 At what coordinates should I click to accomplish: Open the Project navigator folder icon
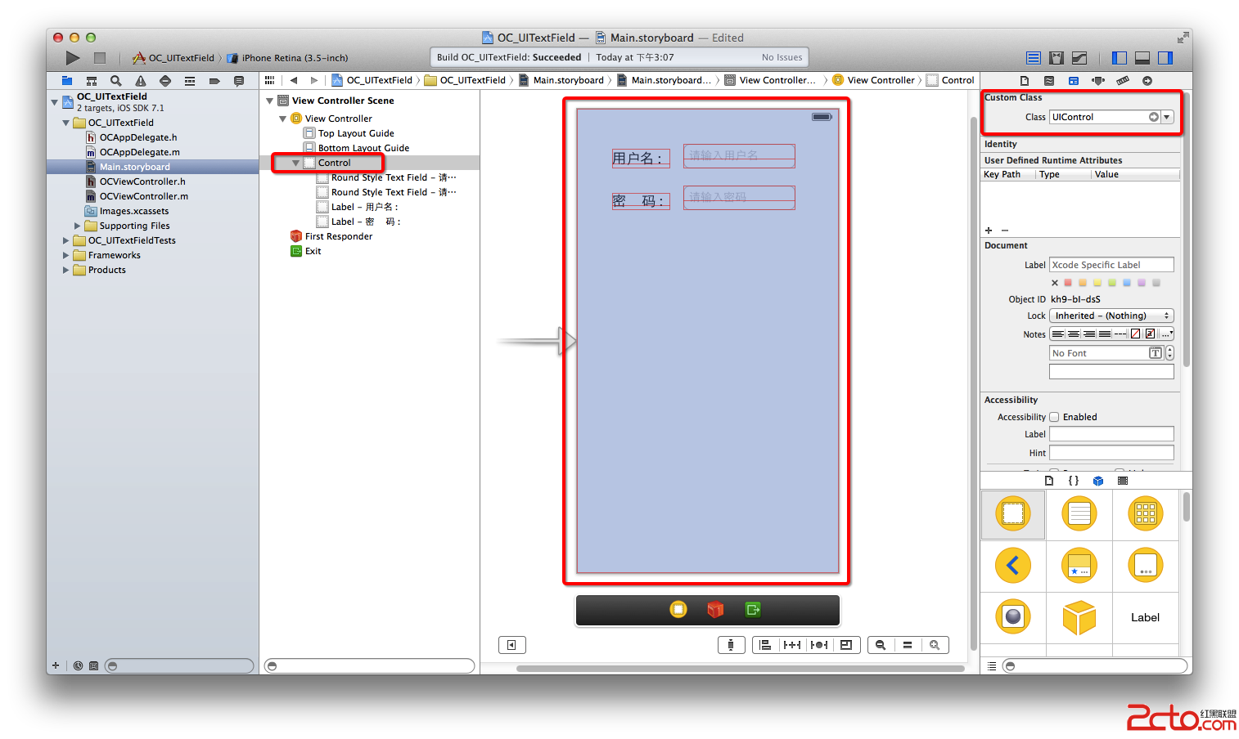coord(67,81)
